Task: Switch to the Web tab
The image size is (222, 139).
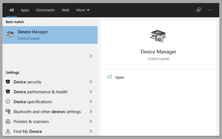Action: click(66, 10)
